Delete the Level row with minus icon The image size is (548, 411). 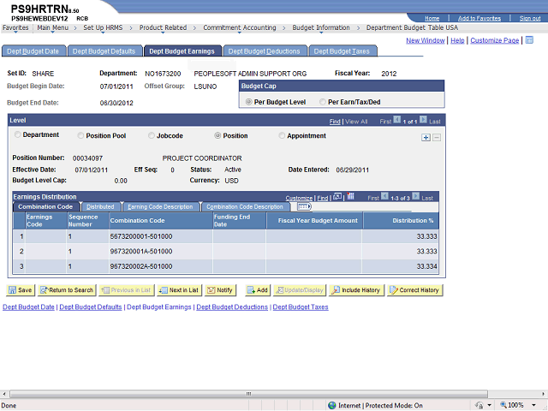[437, 138]
